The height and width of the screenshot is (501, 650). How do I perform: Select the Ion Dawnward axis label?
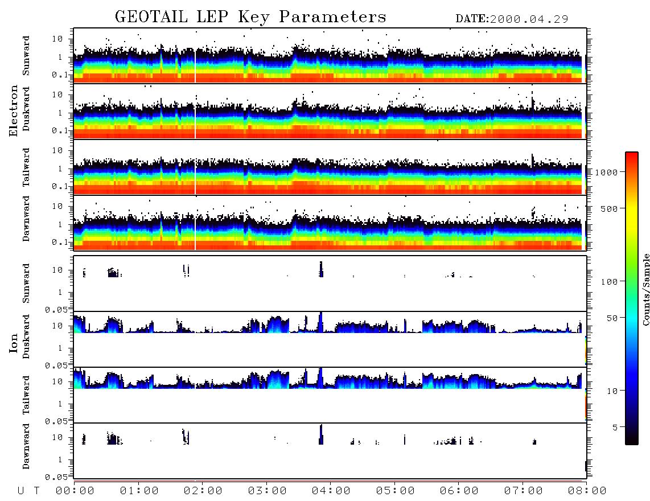coord(26,446)
